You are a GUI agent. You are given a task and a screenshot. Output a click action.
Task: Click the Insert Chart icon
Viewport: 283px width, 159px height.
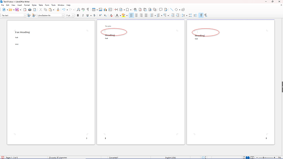[x=105, y=10]
